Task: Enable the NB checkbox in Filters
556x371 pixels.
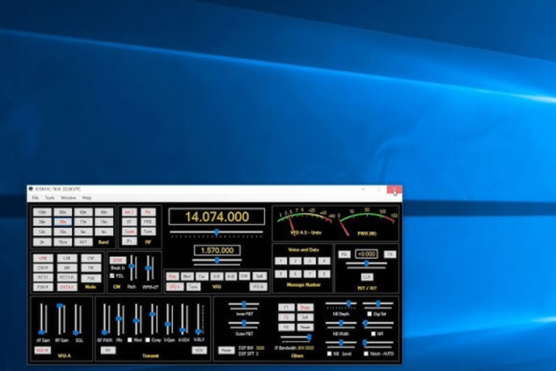Action: click(329, 353)
